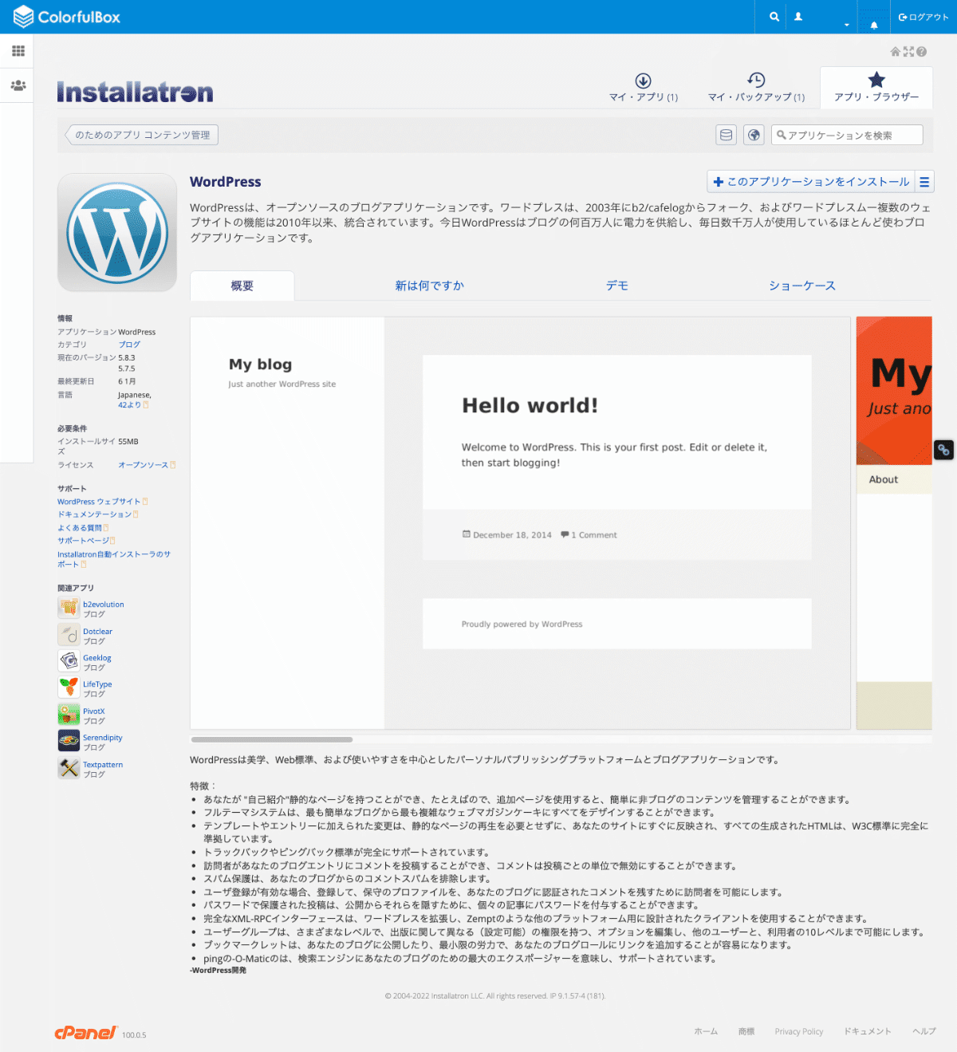This screenshot has height=1052, width=957.
Task: Click breadcrumb のためのアプリ コンテンツ管理
Action: click(x=142, y=135)
